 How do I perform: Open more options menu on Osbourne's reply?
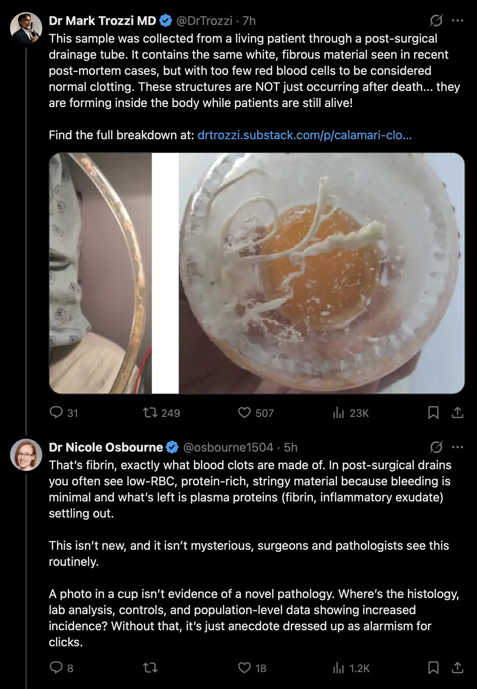458,447
